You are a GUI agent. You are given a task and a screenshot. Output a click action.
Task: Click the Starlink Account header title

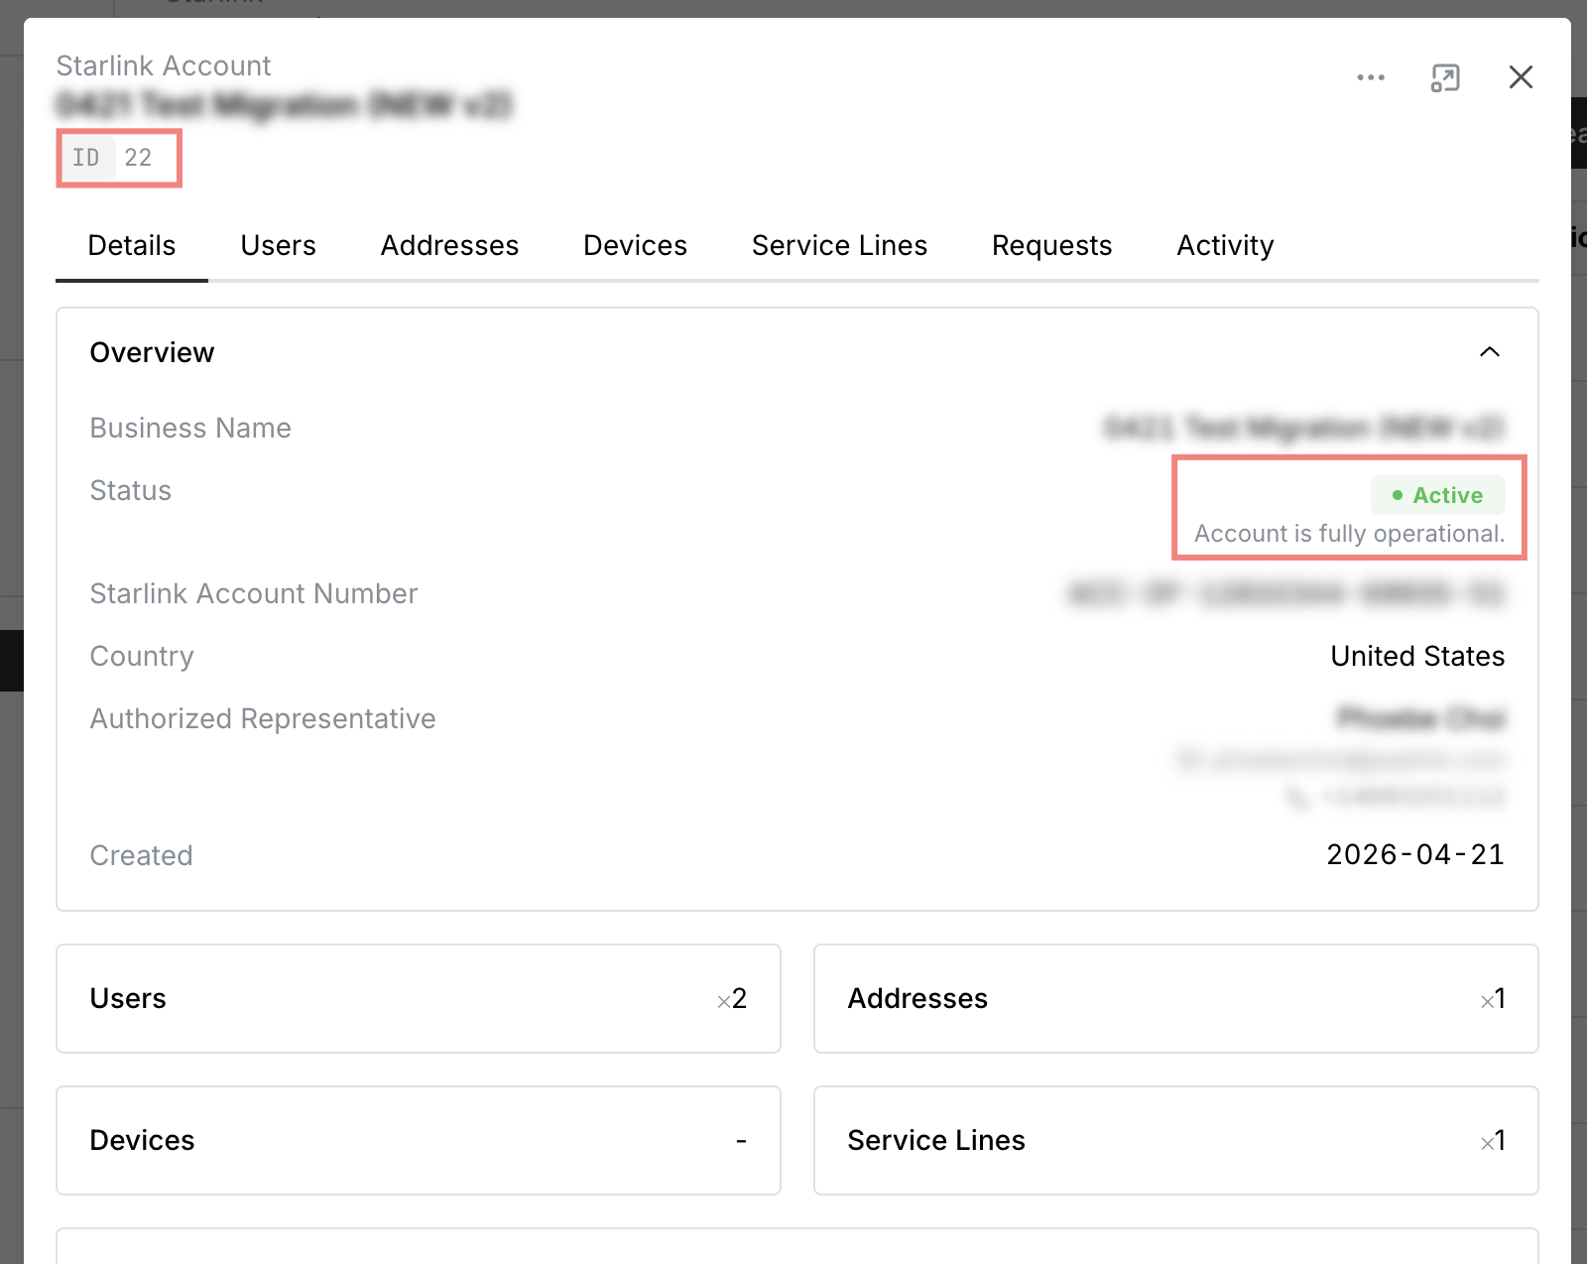coord(164,65)
